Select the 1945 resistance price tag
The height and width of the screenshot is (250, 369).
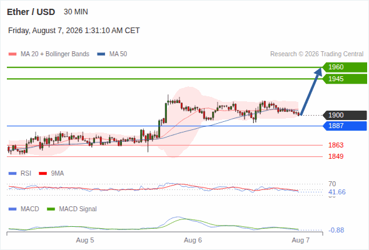[345, 79]
